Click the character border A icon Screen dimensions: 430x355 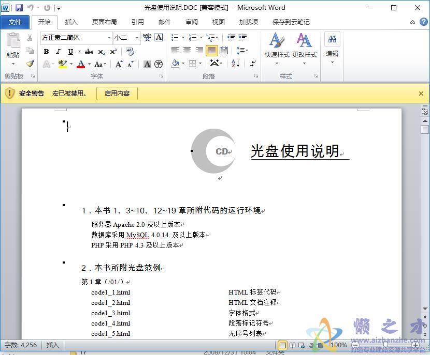click(x=159, y=38)
